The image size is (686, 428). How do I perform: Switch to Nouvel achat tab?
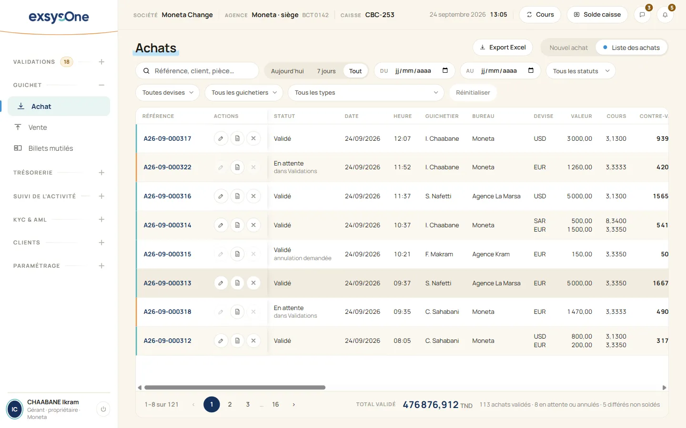[x=568, y=48]
